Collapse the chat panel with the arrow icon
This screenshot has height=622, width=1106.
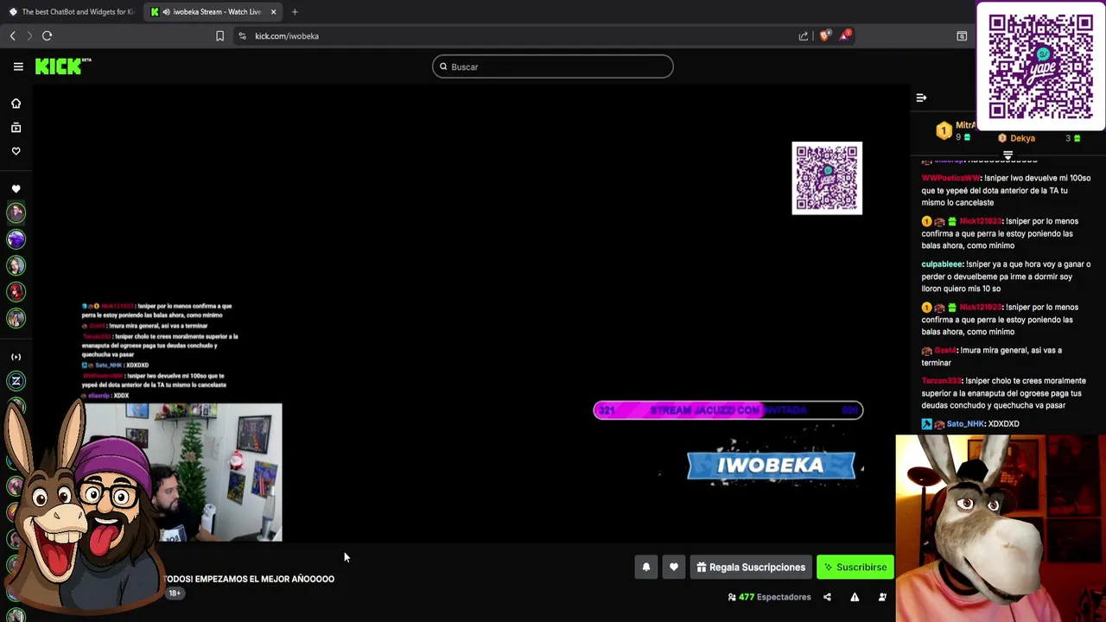921,98
